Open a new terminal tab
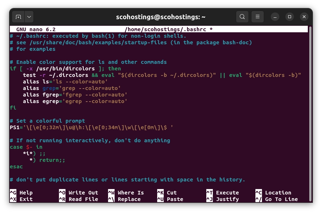The image size is (322, 213). click(18, 17)
